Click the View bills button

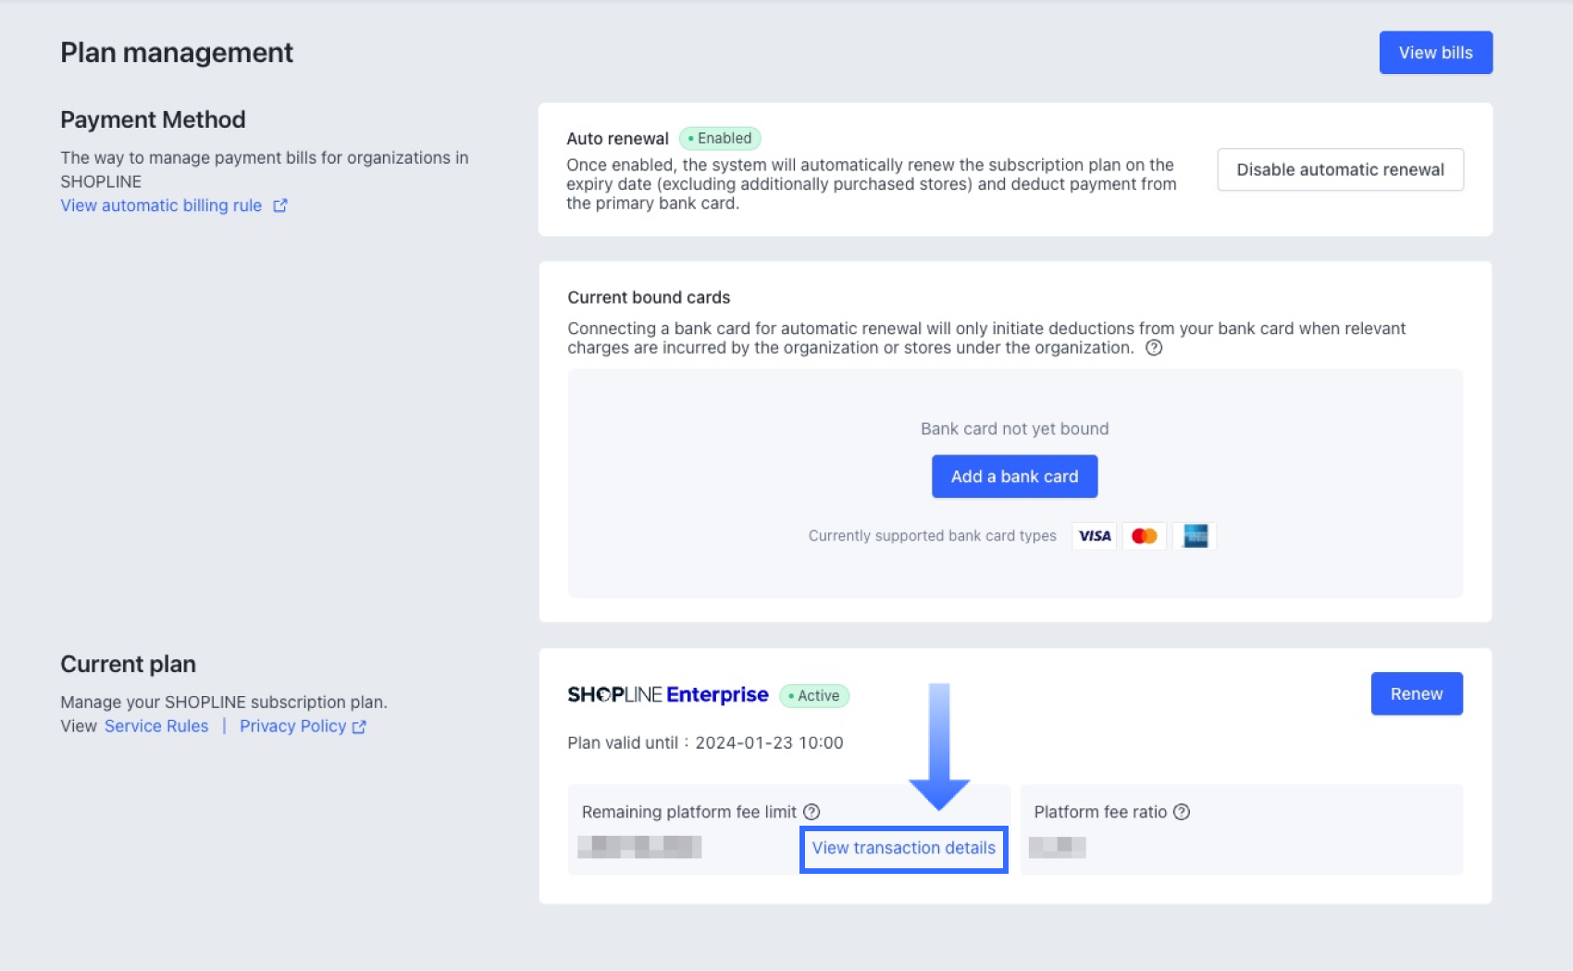1435,53
